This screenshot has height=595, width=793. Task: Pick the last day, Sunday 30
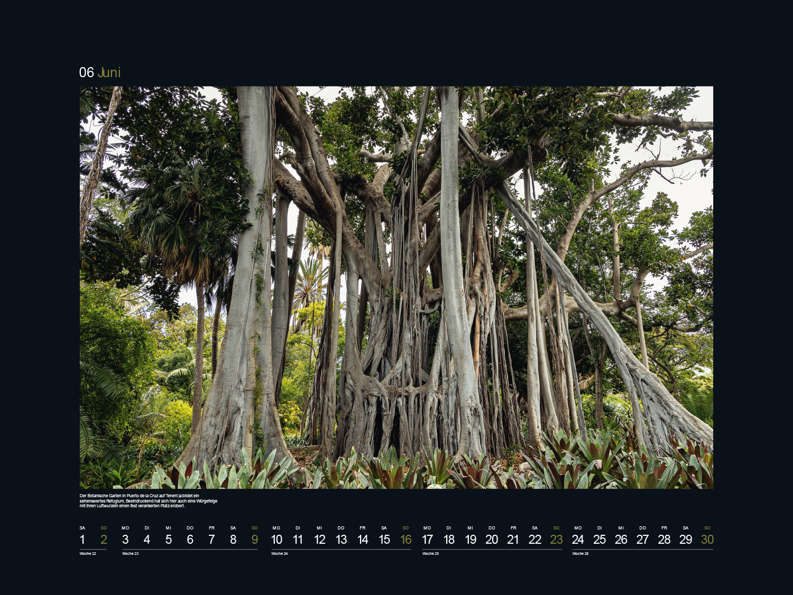(707, 540)
